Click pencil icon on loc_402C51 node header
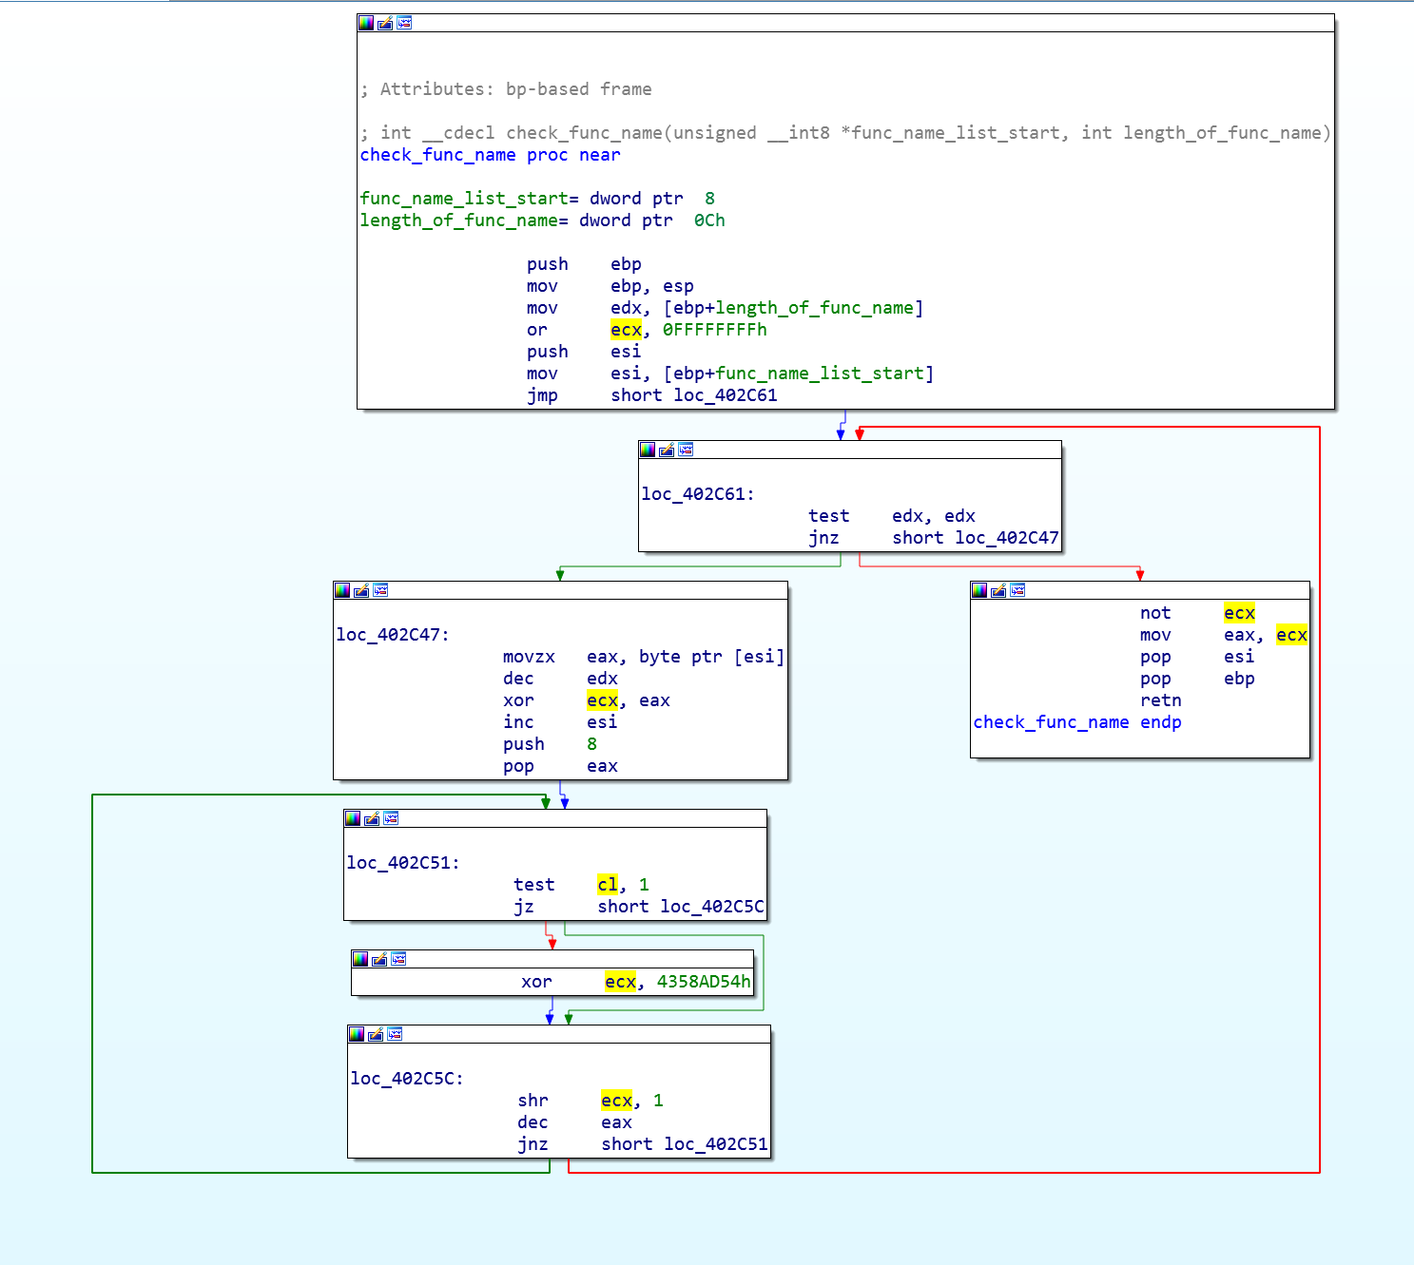 [372, 818]
